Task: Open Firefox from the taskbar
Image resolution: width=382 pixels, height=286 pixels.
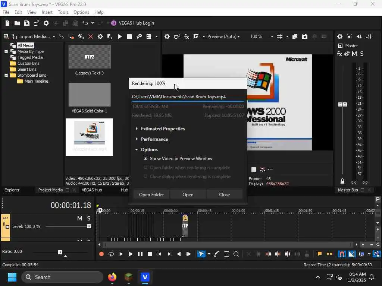Action: click(112, 277)
